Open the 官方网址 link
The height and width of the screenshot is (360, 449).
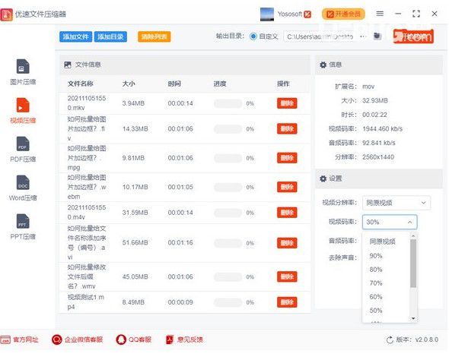coord(19,339)
